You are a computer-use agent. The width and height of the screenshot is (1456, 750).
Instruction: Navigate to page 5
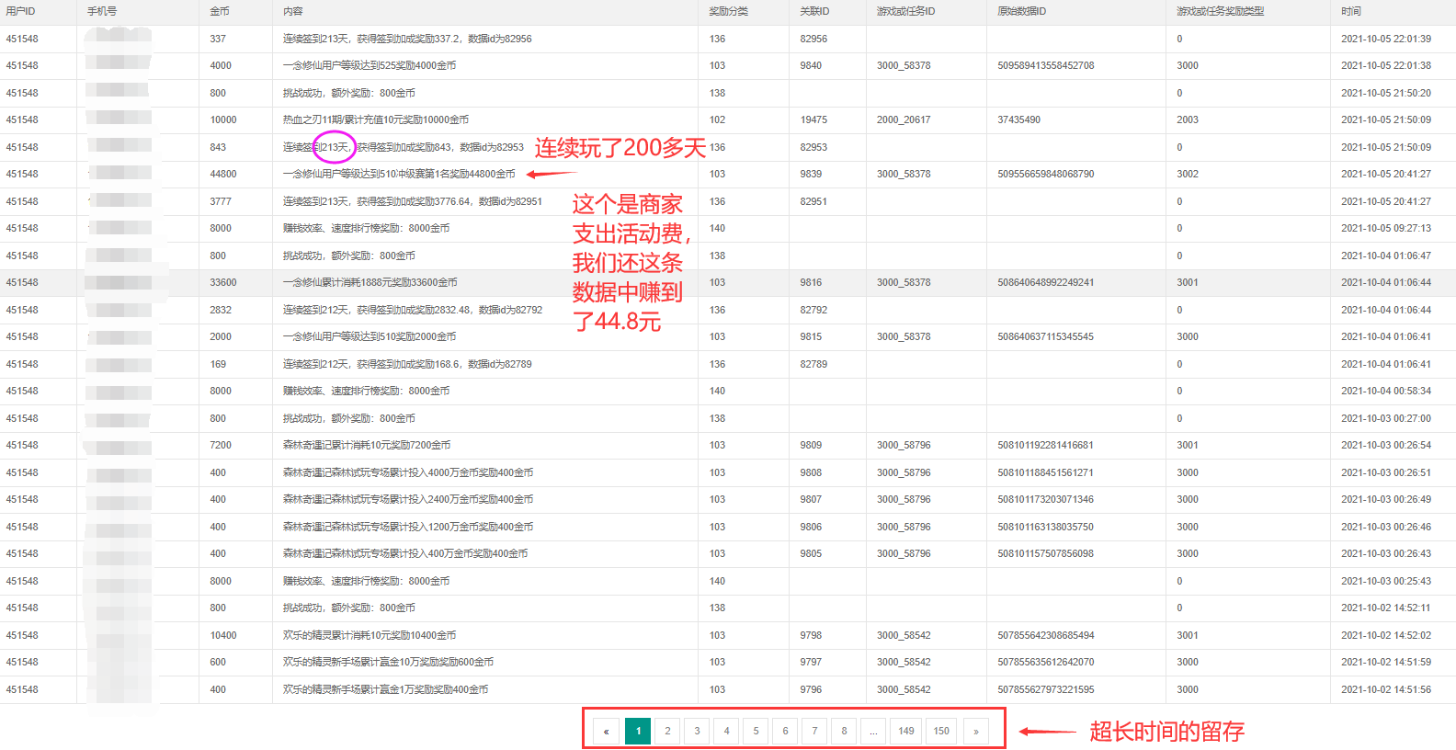tap(756, 731)
